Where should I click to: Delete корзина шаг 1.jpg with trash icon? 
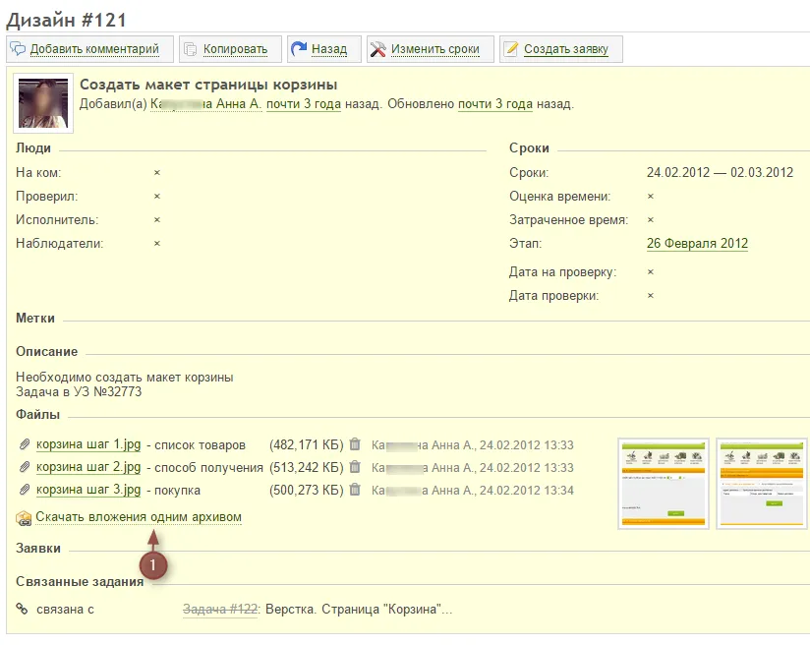click(x=355, y=444)
